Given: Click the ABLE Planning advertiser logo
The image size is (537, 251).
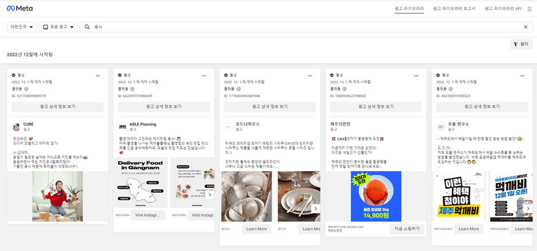Looking at the screenshot, I should [x=122, y=127].
